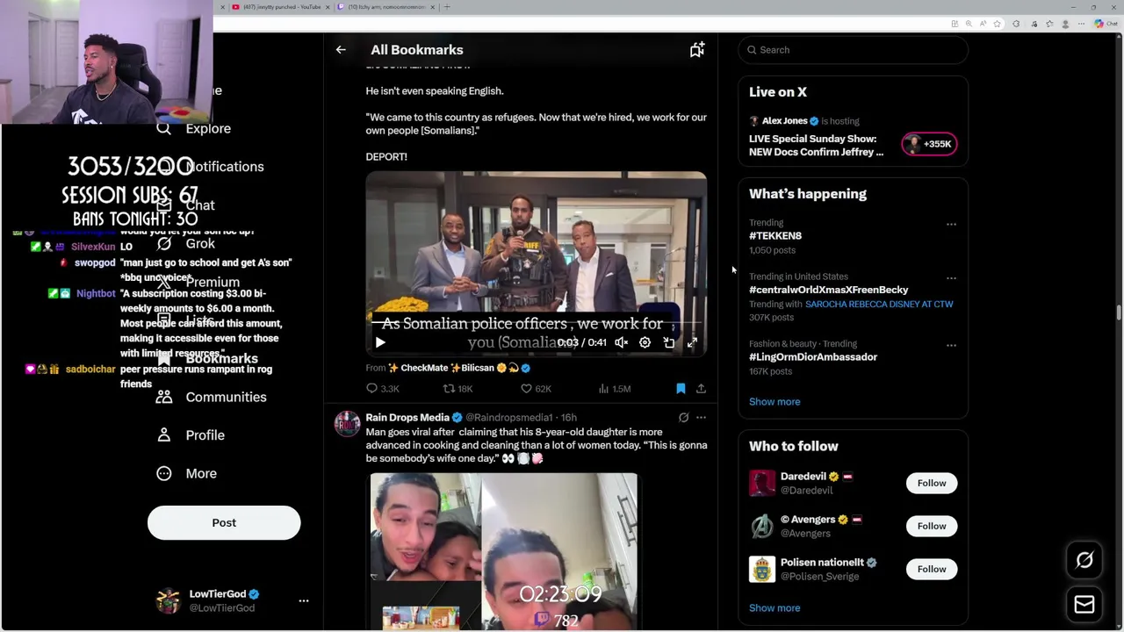Follow Polisen nationellt account
1124x632 pixels.
coord(932,570)
